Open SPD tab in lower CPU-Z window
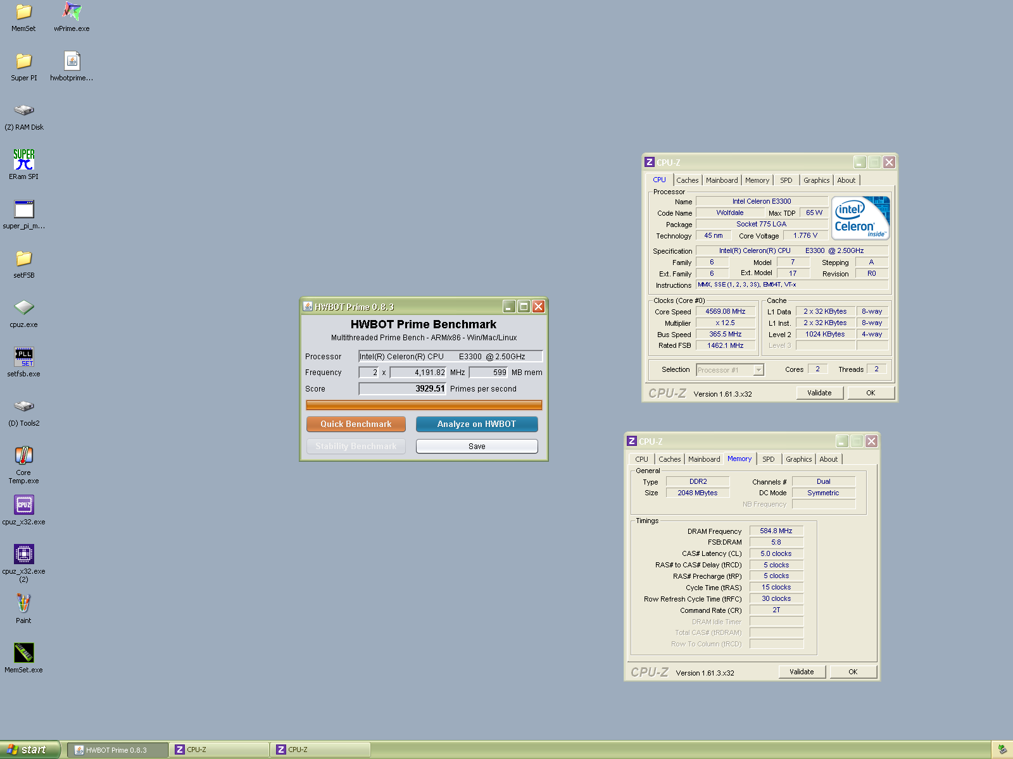 (x=769, y=459)
